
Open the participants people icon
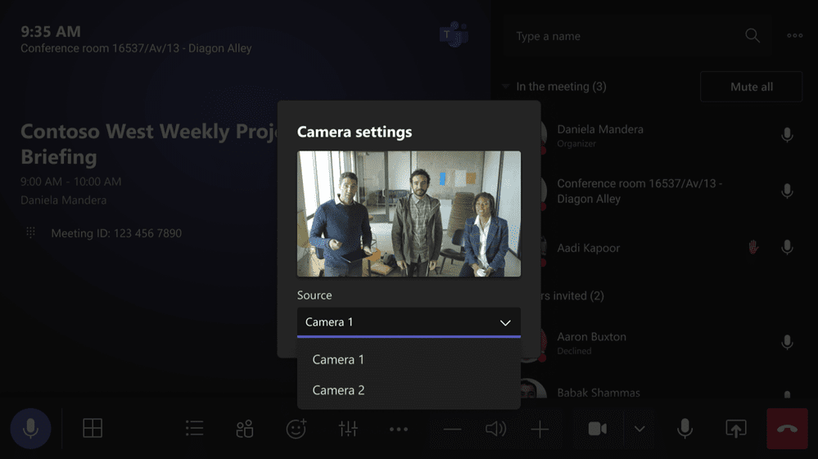pyautogui.click(x=245, y=429)
